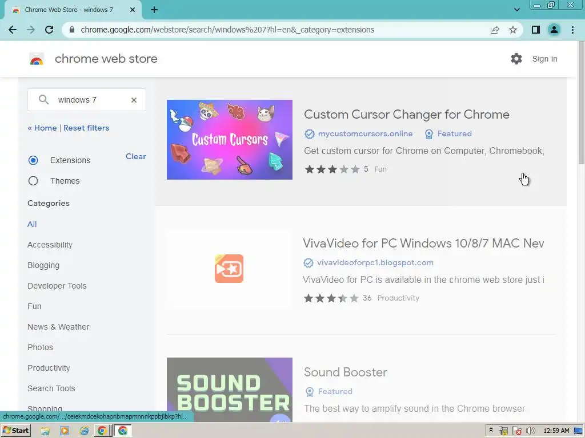Screen dimensions: 585x438
Task: Show hidden system tray icons
Action: (x=491, y=430)
